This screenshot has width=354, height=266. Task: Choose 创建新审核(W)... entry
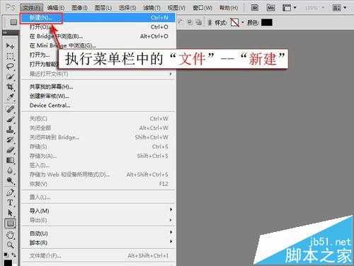coord(98,96)
